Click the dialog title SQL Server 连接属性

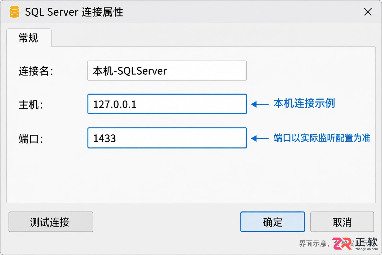[74, 12]
